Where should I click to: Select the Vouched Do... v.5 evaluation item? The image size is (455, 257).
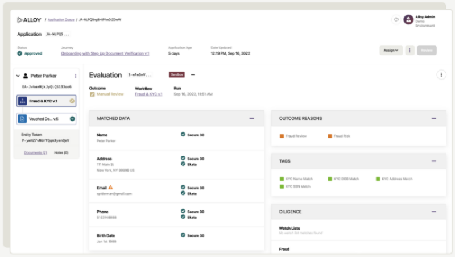(47, 119)
